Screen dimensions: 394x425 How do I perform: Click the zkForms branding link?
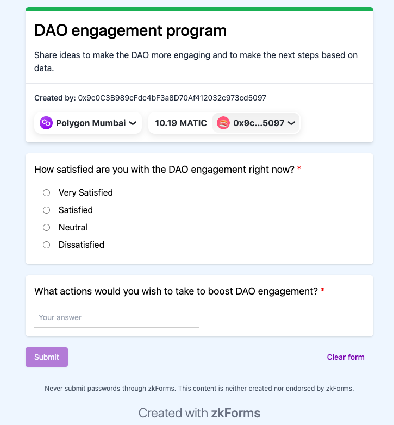[235, 413]
